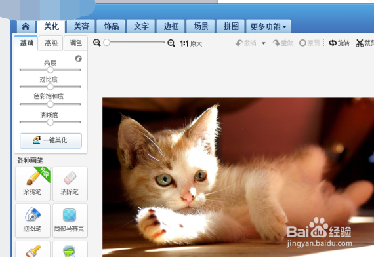
Task: Select the 局部马赛克 mosaic tool
Action: click(70, 220)
